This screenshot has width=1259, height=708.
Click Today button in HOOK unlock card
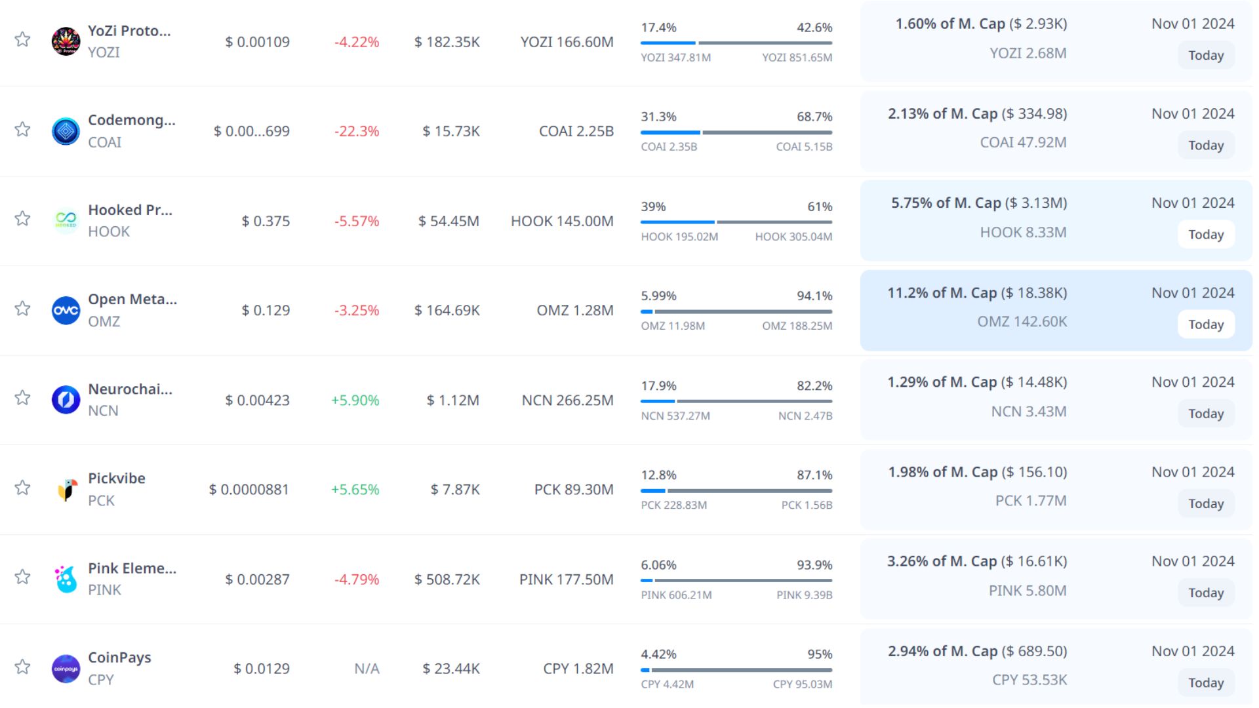tap(1205, 234)
